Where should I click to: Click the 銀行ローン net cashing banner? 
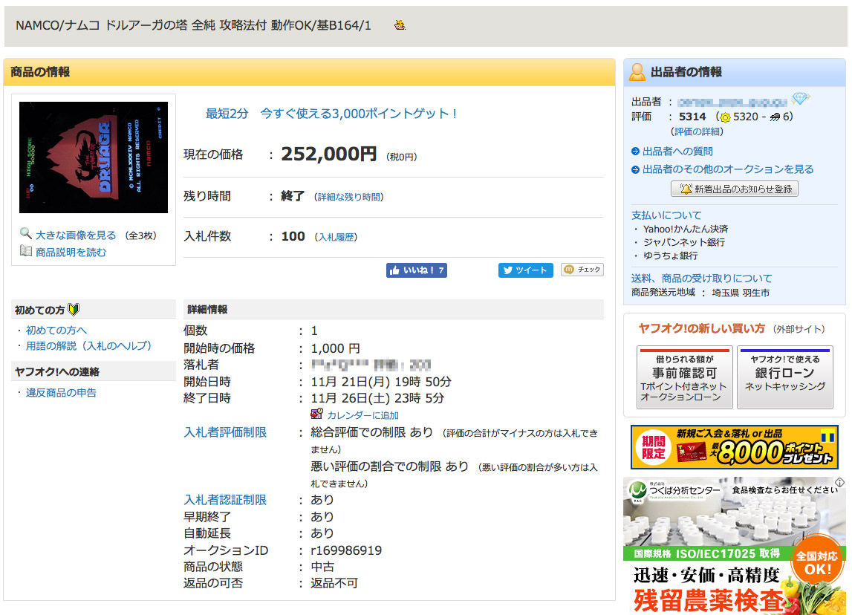click(x=784, y=377)
